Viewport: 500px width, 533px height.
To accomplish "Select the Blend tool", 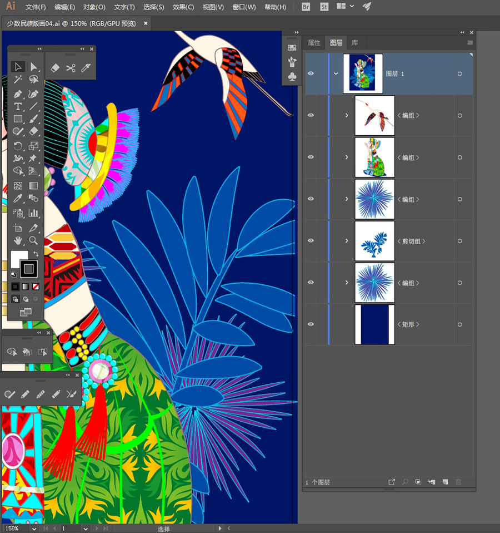I will tap(33, 198).
